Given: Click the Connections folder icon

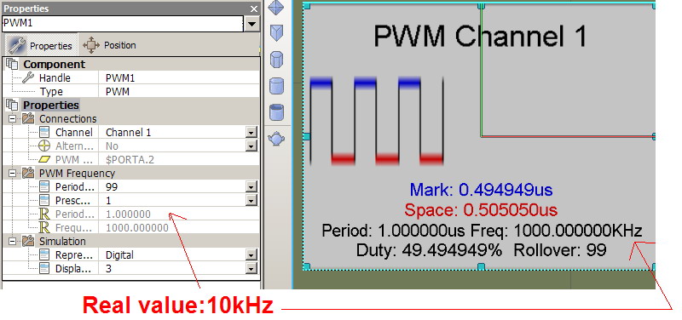Looking at the screenshot, I should coord(28,118).
